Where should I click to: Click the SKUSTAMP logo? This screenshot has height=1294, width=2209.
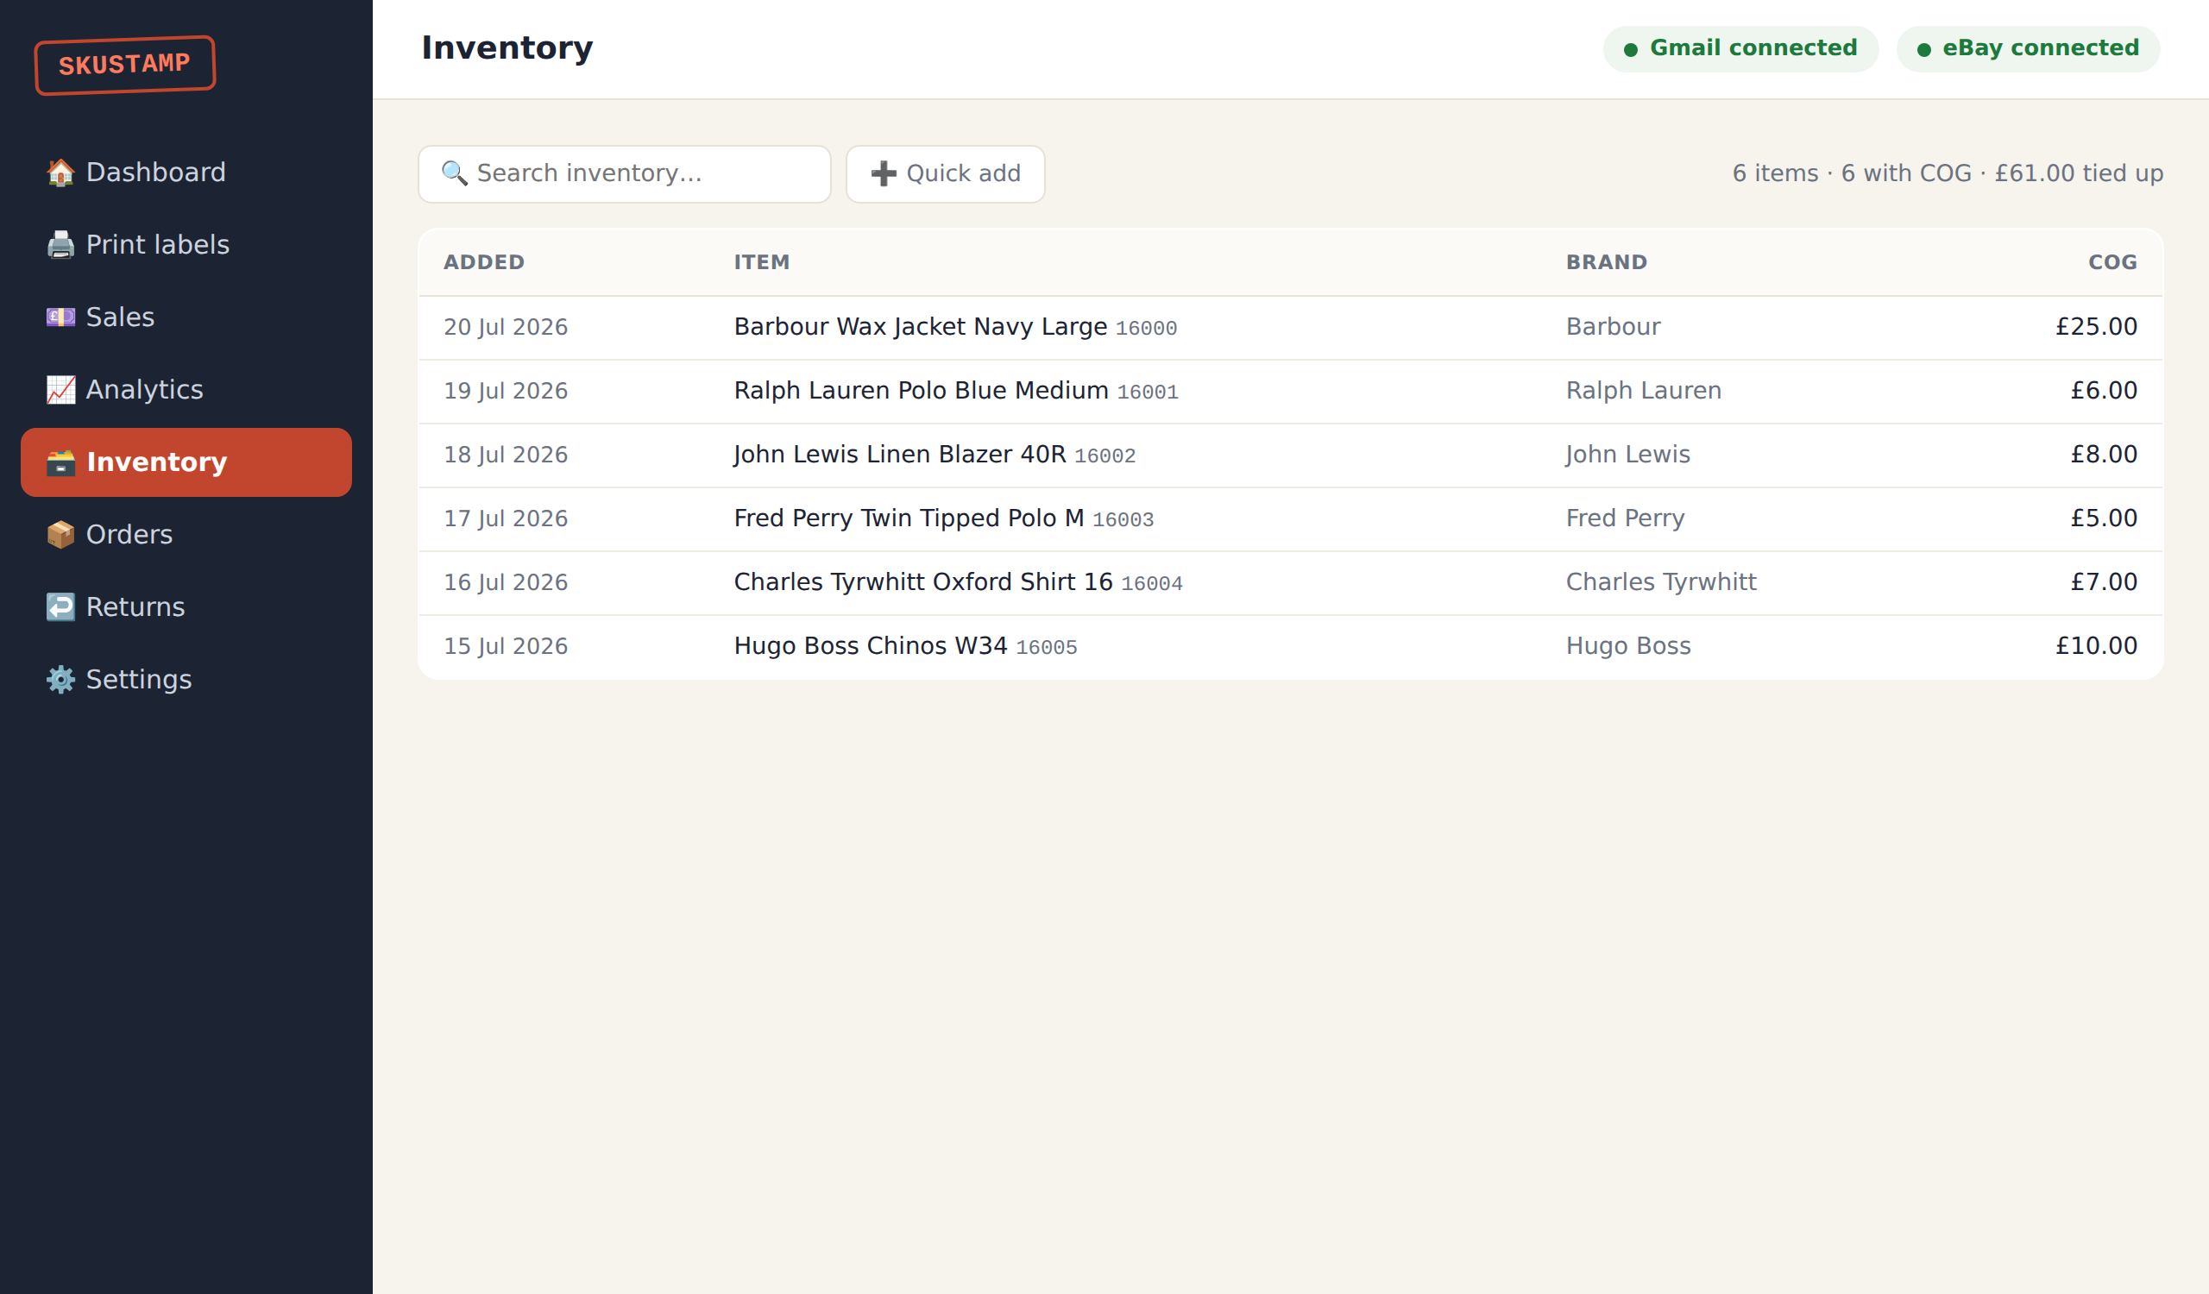(124, 65)
